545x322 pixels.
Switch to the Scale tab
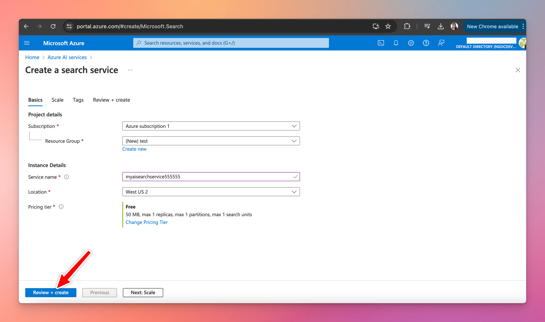[57, 100]
